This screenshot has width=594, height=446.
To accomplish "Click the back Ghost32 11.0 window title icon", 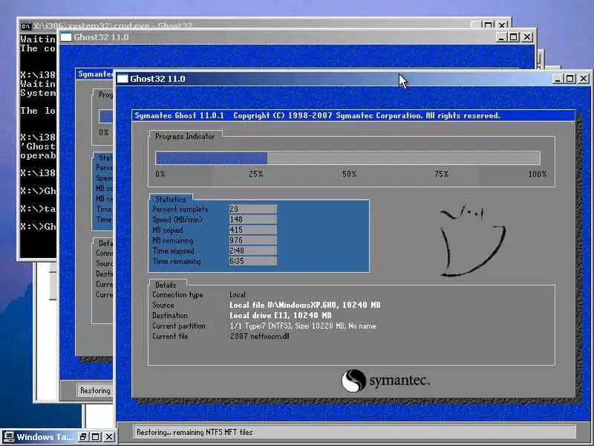I will tap(66, 37).
